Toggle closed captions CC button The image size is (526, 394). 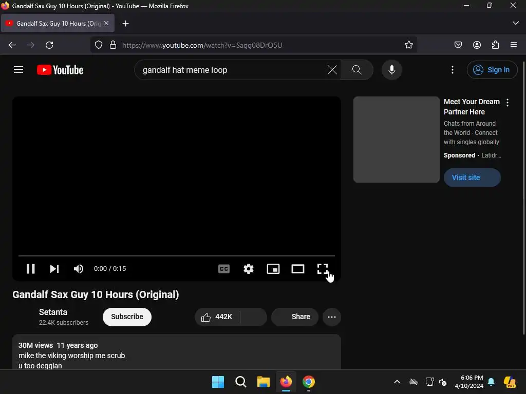click(x=224, y=269)
